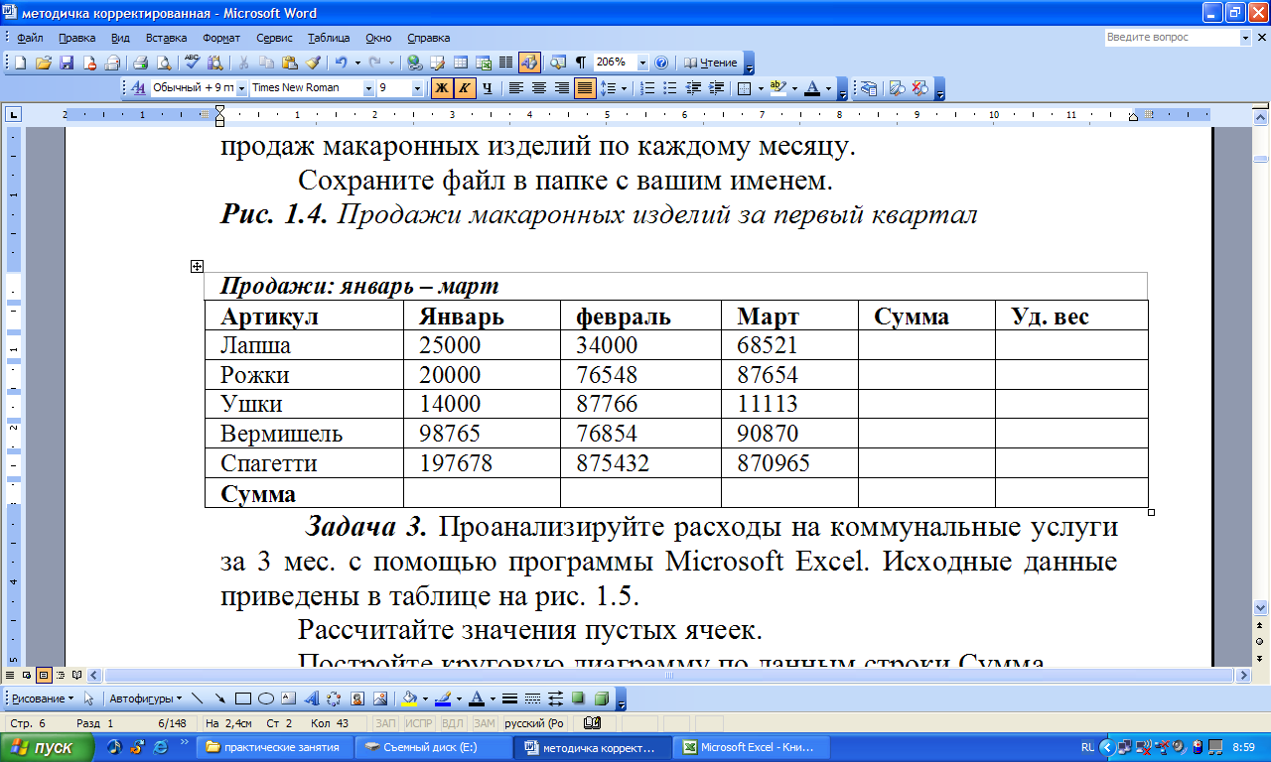The width and height of the screenshot is (1271, 762).
Task: Toggle Underline (Ч) formatting
Action: pyautogui.click(x=488, y=87)
